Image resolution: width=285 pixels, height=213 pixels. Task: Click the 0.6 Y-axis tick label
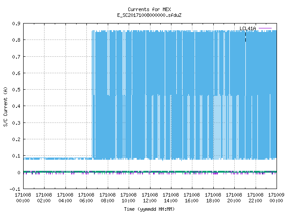click(x=16, y=73)
